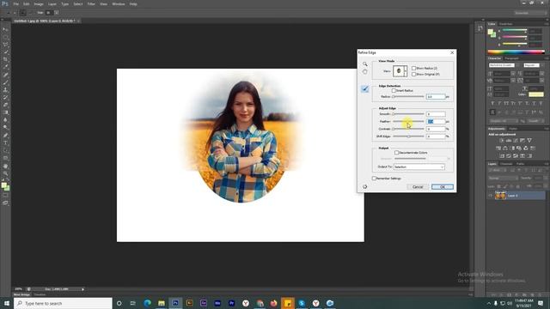Click the Shift Edge slider handle
Screen dimensions: 550x309
tap(409, 136)
